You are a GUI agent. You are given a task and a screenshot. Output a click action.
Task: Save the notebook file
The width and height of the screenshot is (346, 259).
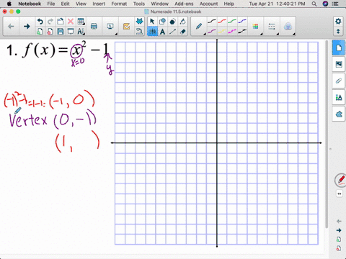pos(61,32)
